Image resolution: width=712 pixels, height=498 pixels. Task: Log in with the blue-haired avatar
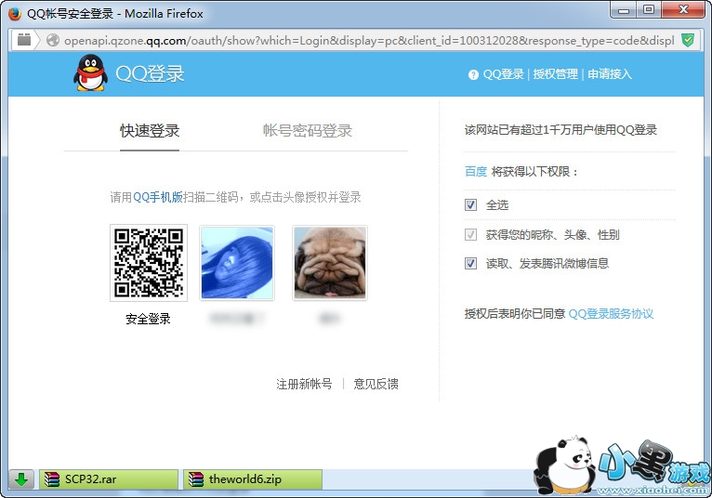[x=237, y=263]
